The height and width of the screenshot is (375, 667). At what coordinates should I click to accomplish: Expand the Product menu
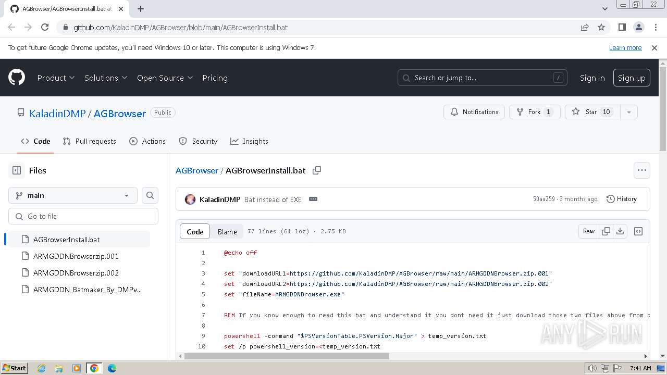click(x=56, y=78)
